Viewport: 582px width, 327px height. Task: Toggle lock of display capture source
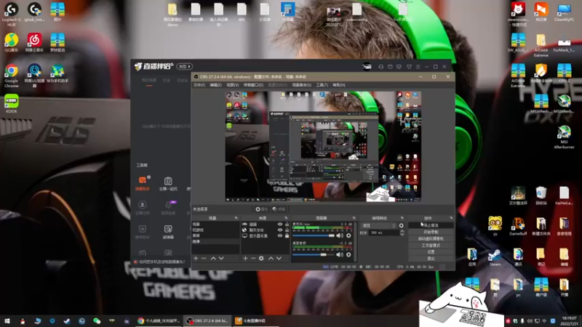point(287,235)
